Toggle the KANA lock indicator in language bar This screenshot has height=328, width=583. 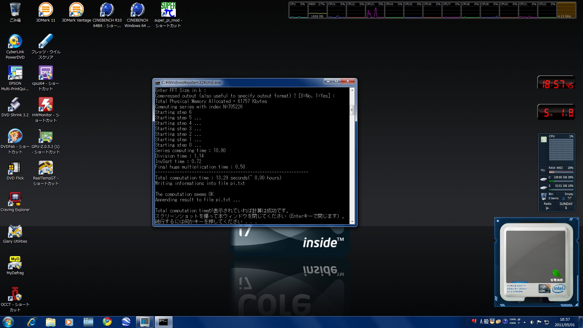click(513, 323)
